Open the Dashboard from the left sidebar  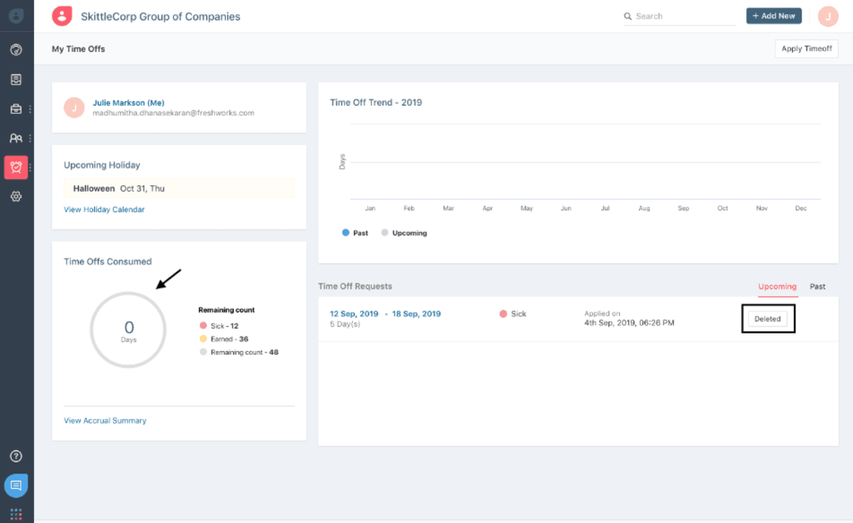coord(17,50)
